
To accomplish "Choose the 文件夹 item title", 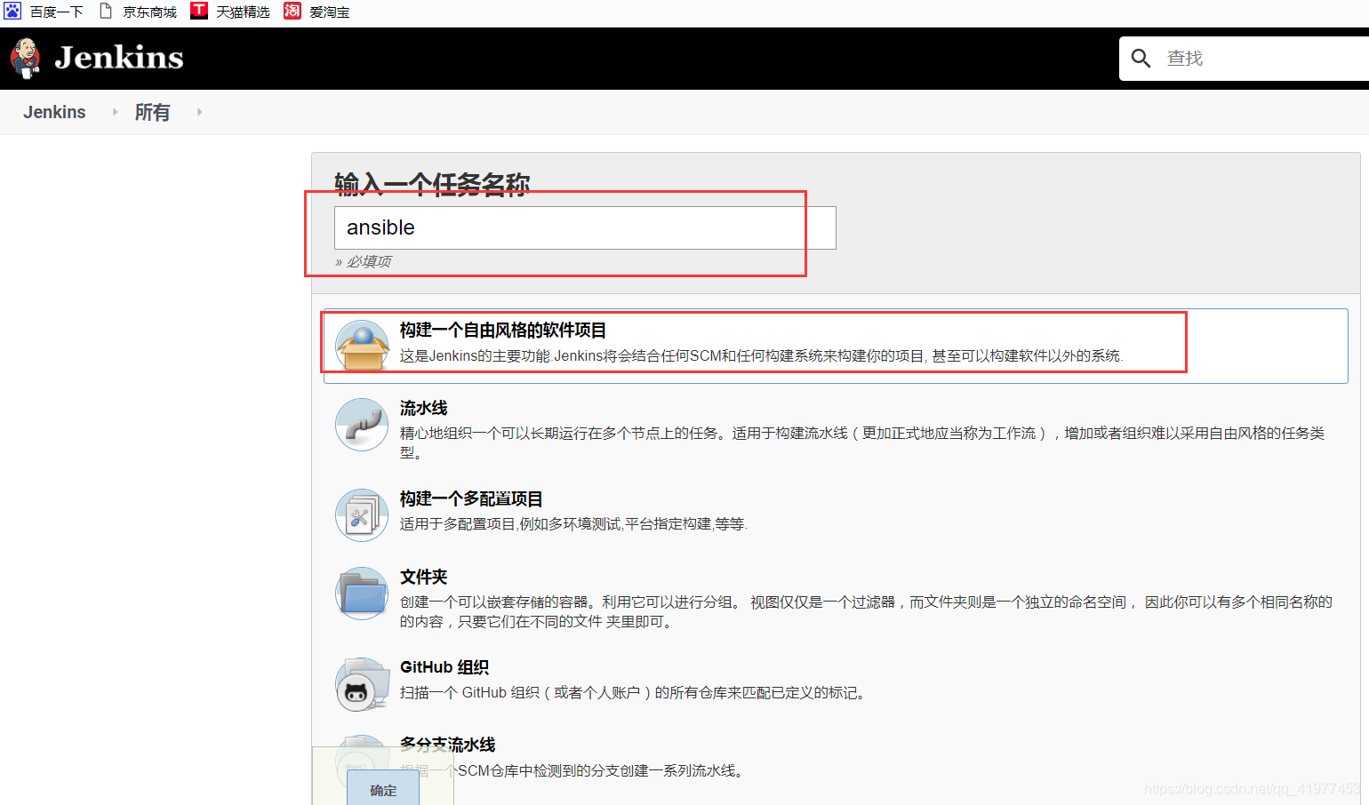I will click(x=424, y=577).
